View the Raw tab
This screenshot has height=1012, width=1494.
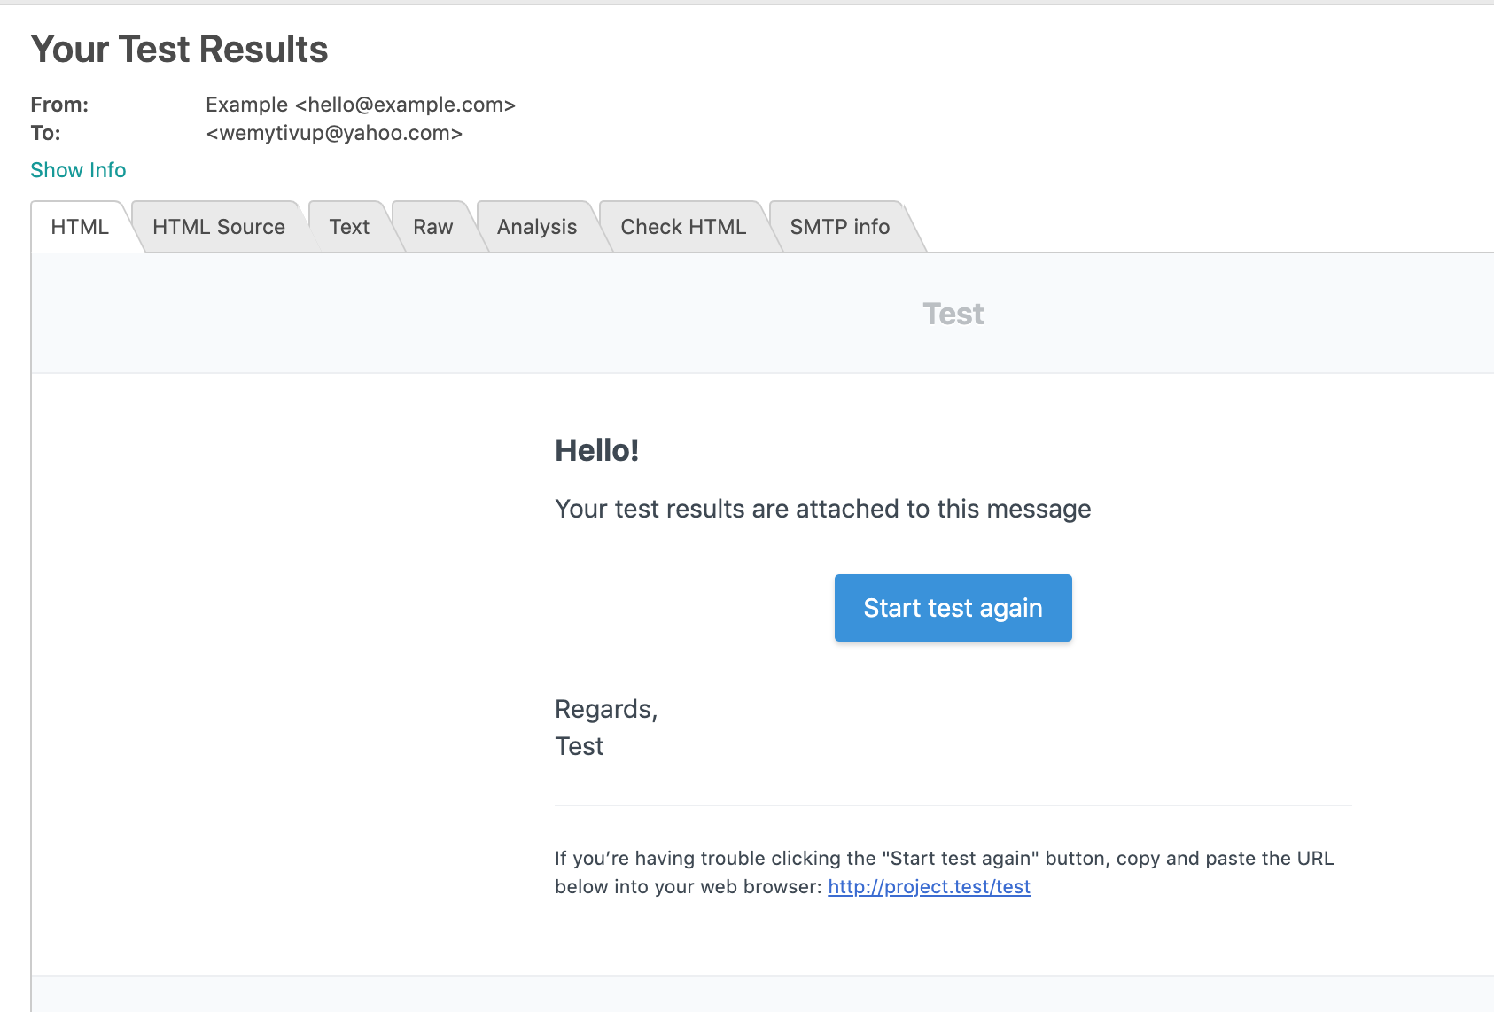(x=432, y=227)
